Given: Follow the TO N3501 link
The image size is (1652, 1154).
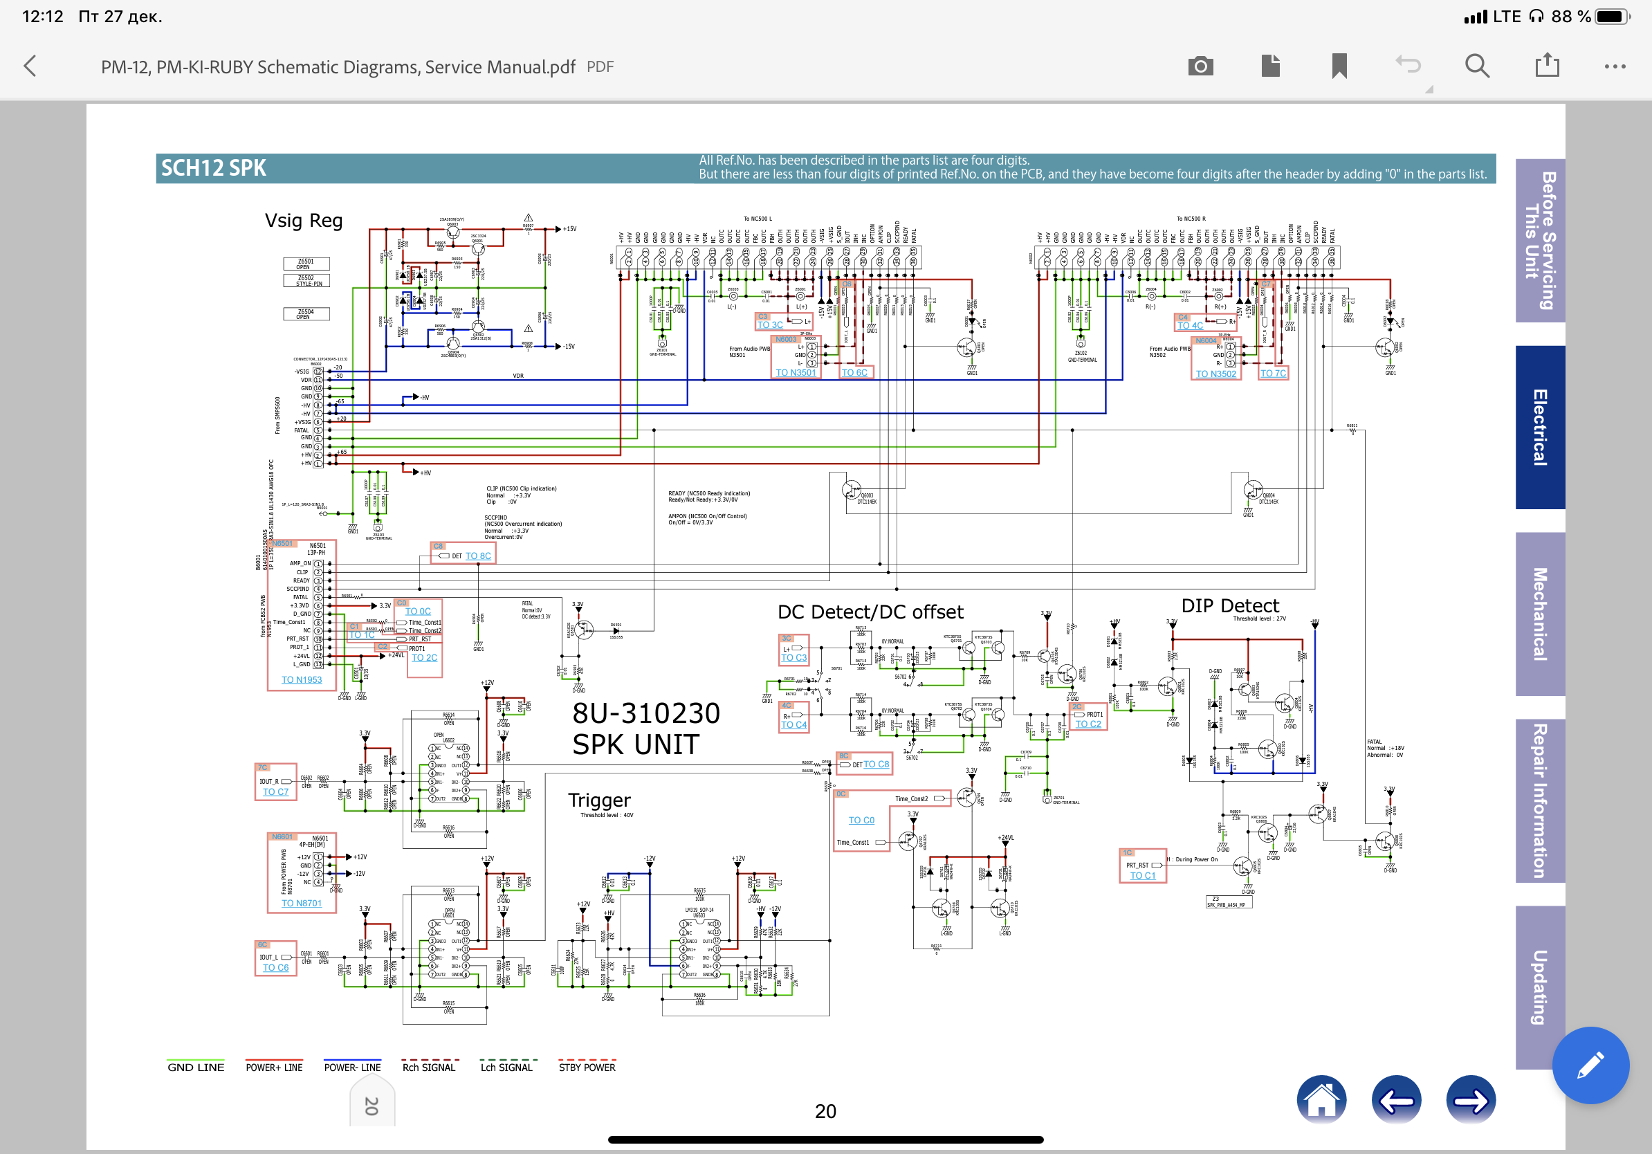Looking at the screenshot, I should (x=795, y=372).
